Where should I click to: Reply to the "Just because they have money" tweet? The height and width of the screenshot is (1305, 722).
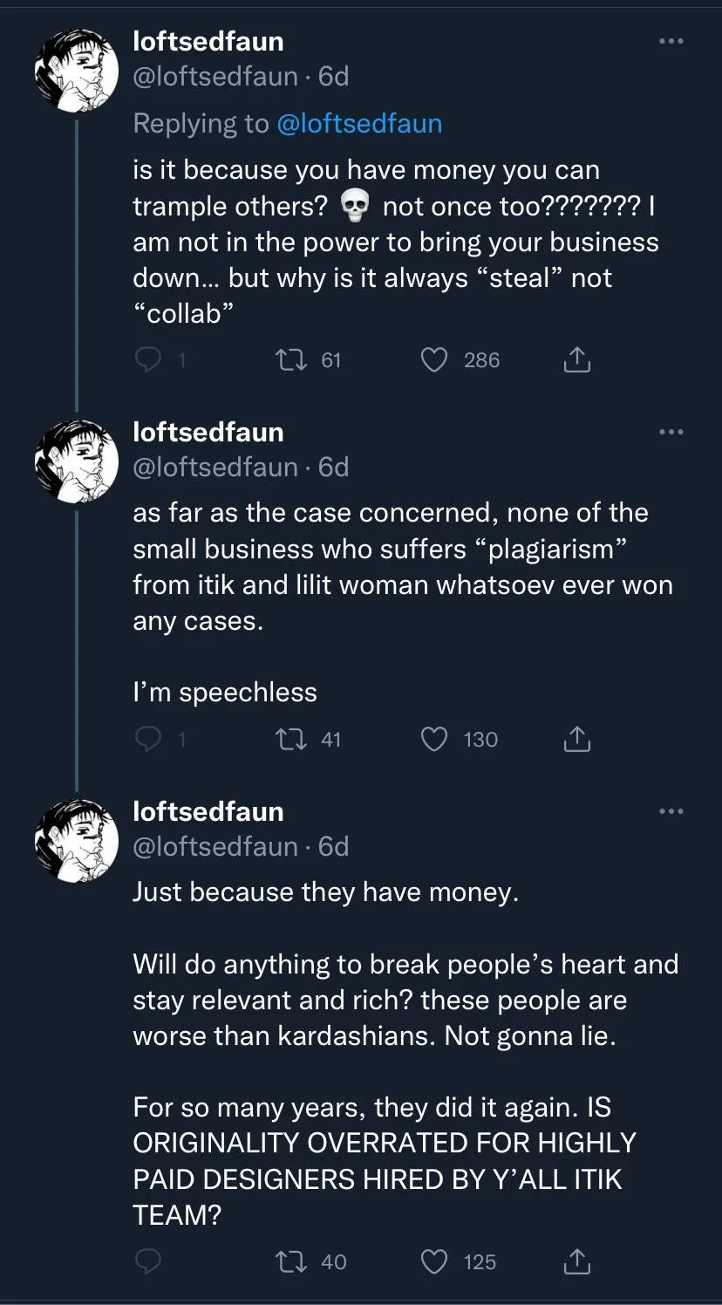click(x=149, y=1261)
